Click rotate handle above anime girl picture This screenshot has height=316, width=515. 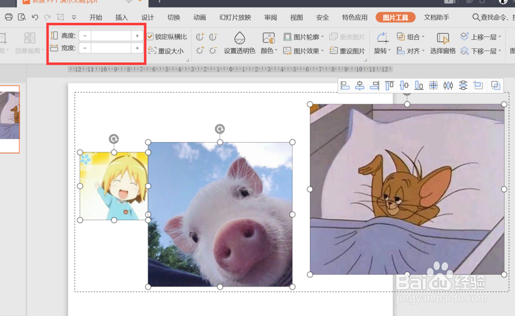[x=114, y=139]
